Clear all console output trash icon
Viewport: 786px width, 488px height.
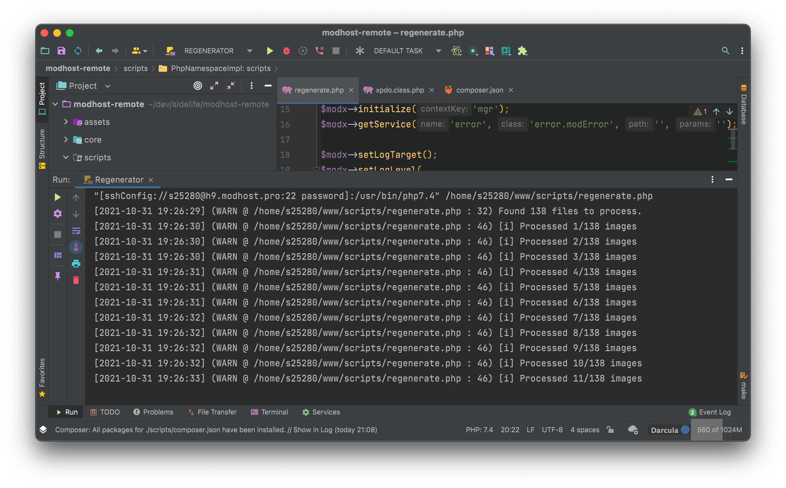[76, 280]
